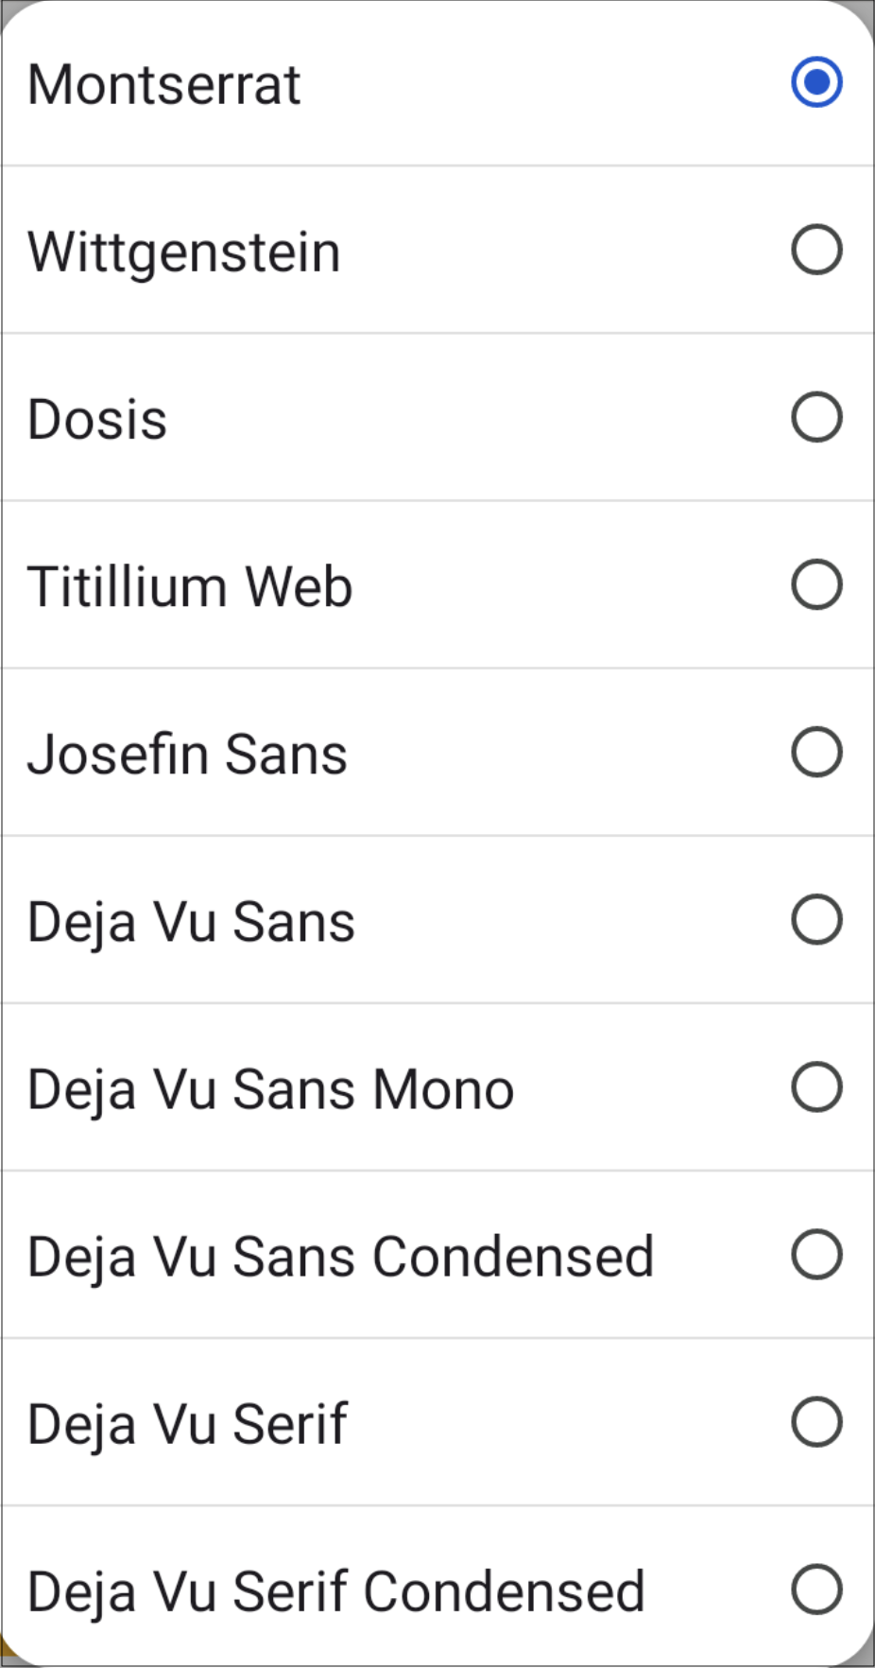Viewport: 875px width, 1668px height.
Task: Click the Deja Vu Serif font label
Action: tap(187, 1424)
